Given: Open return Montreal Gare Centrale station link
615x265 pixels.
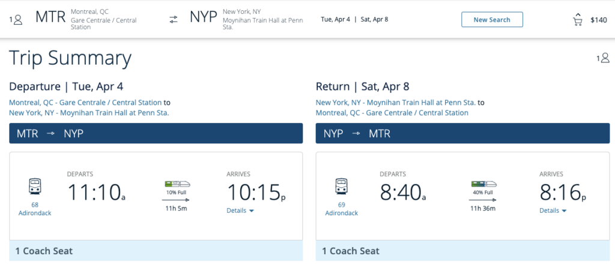Looking at the screenshot, I should tap(392, 113).
